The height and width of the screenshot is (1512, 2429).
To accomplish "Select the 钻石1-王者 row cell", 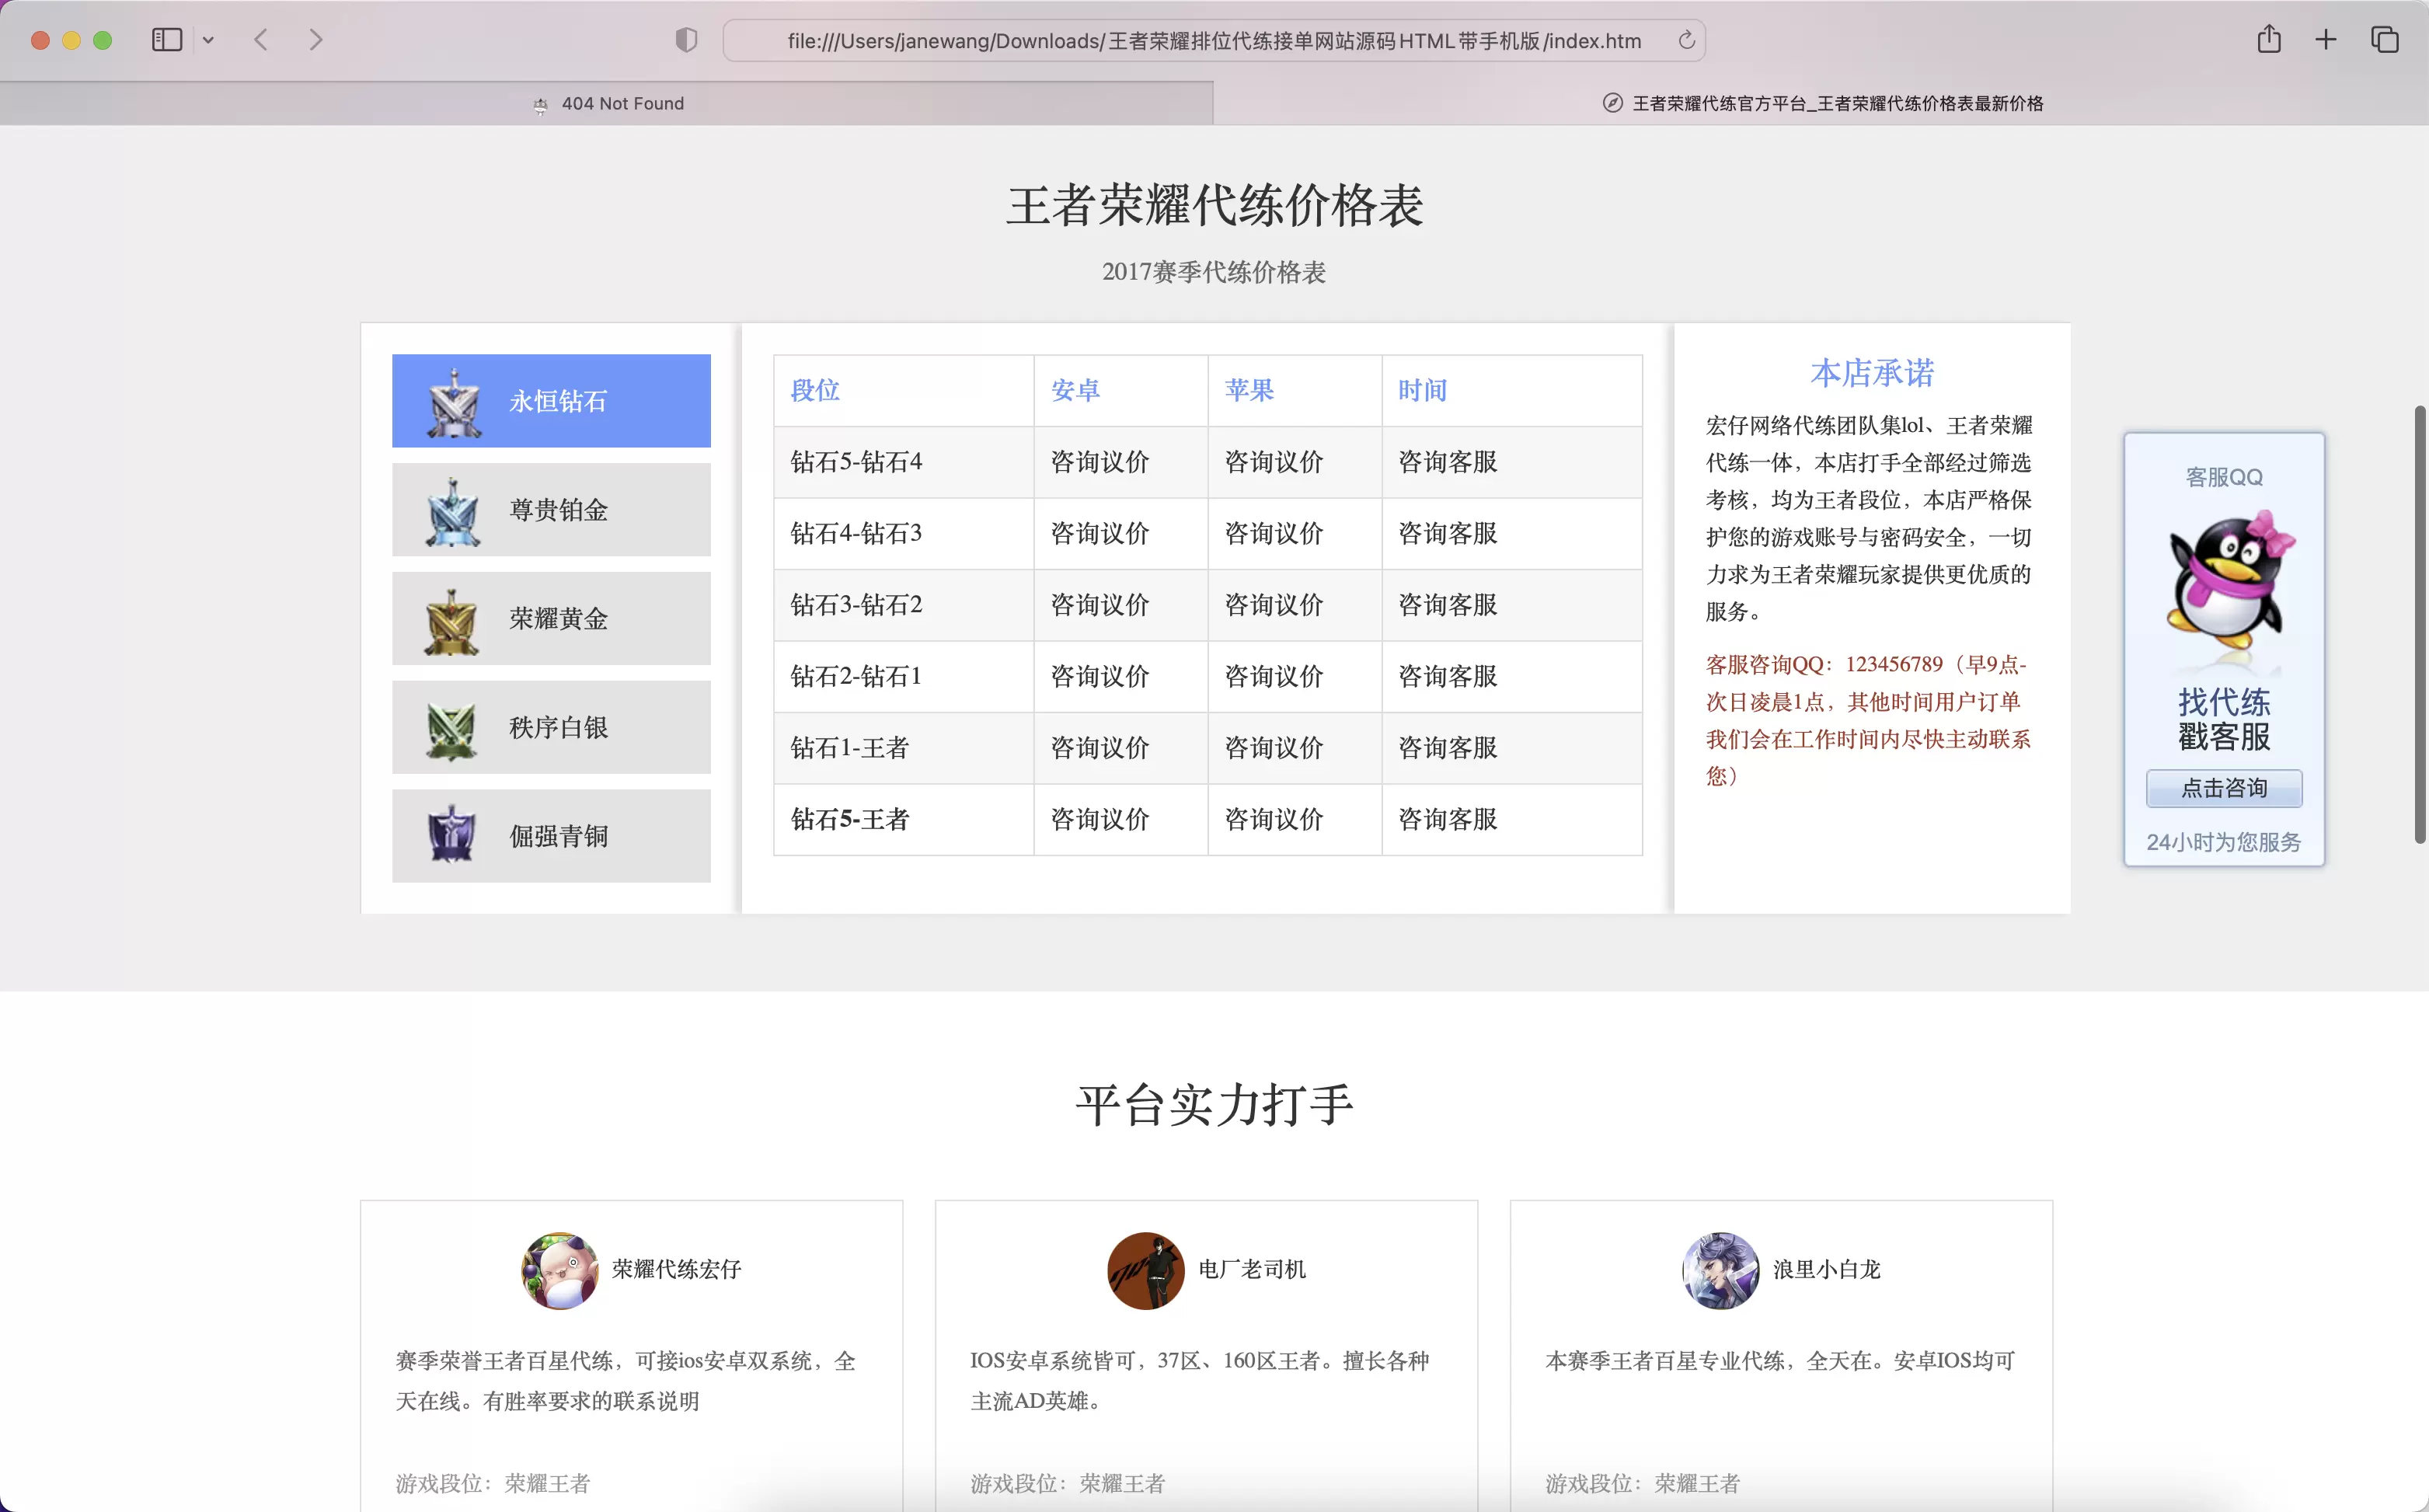I will [903, 748].
